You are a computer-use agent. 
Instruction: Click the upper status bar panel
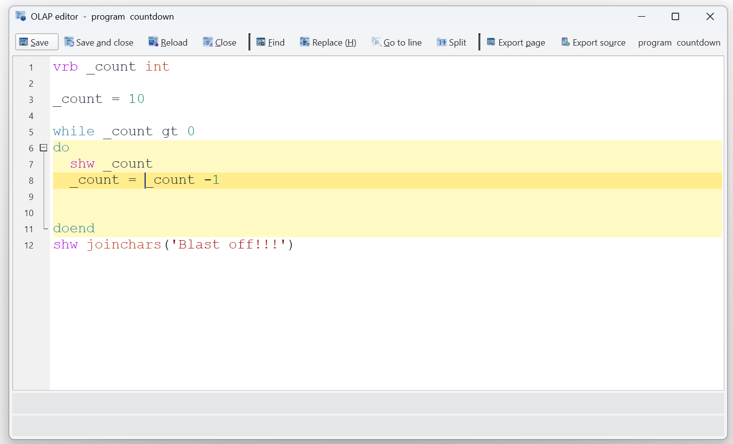pos(368,403)
